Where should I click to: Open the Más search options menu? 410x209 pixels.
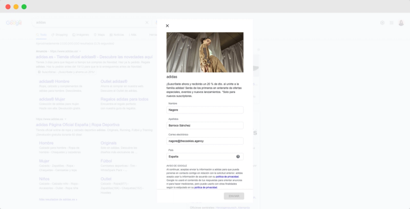pyautogui.click(x=133, y=35)
